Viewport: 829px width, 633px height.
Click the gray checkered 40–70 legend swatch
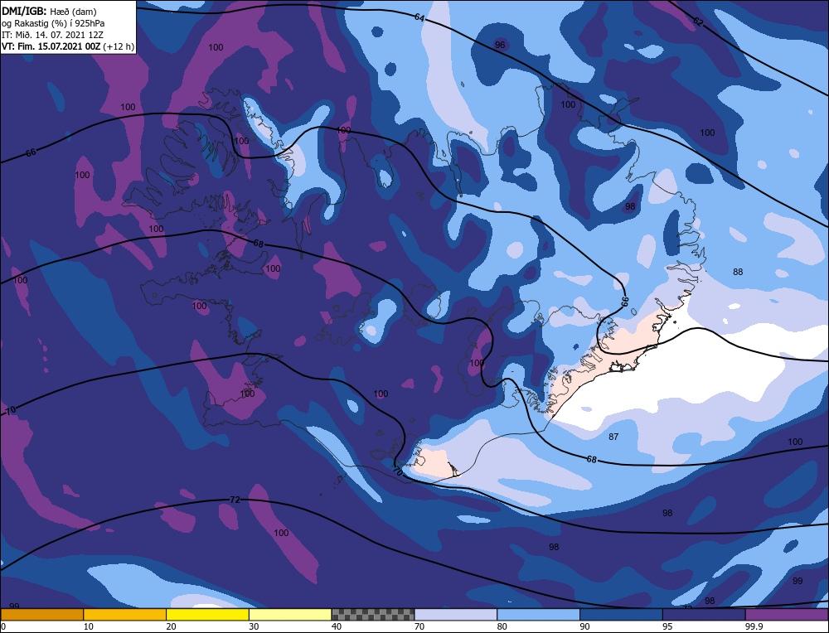[x=373, y=614]
